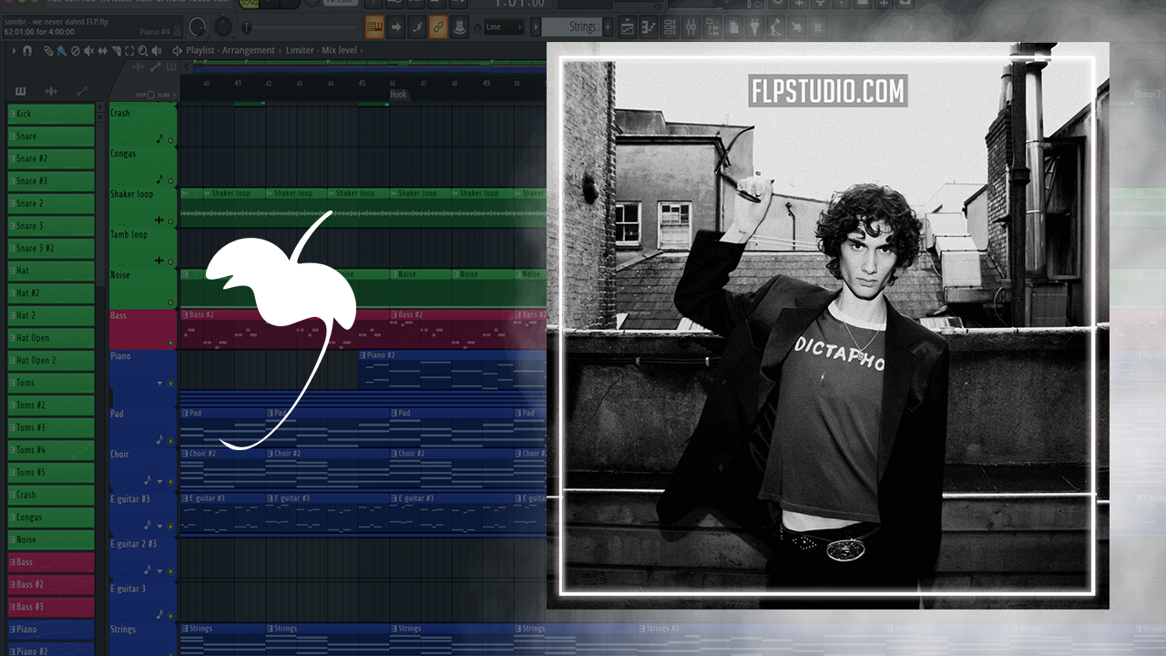Toggle the typing keyboard to piano button
Viewport: 1166px width, 656px height.
(374, 27)
